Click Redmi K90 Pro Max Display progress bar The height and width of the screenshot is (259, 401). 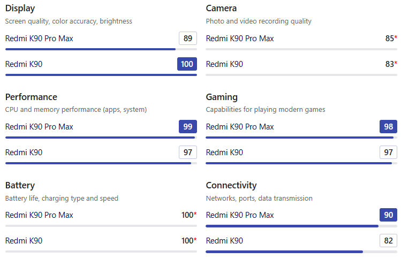(101, 49)
